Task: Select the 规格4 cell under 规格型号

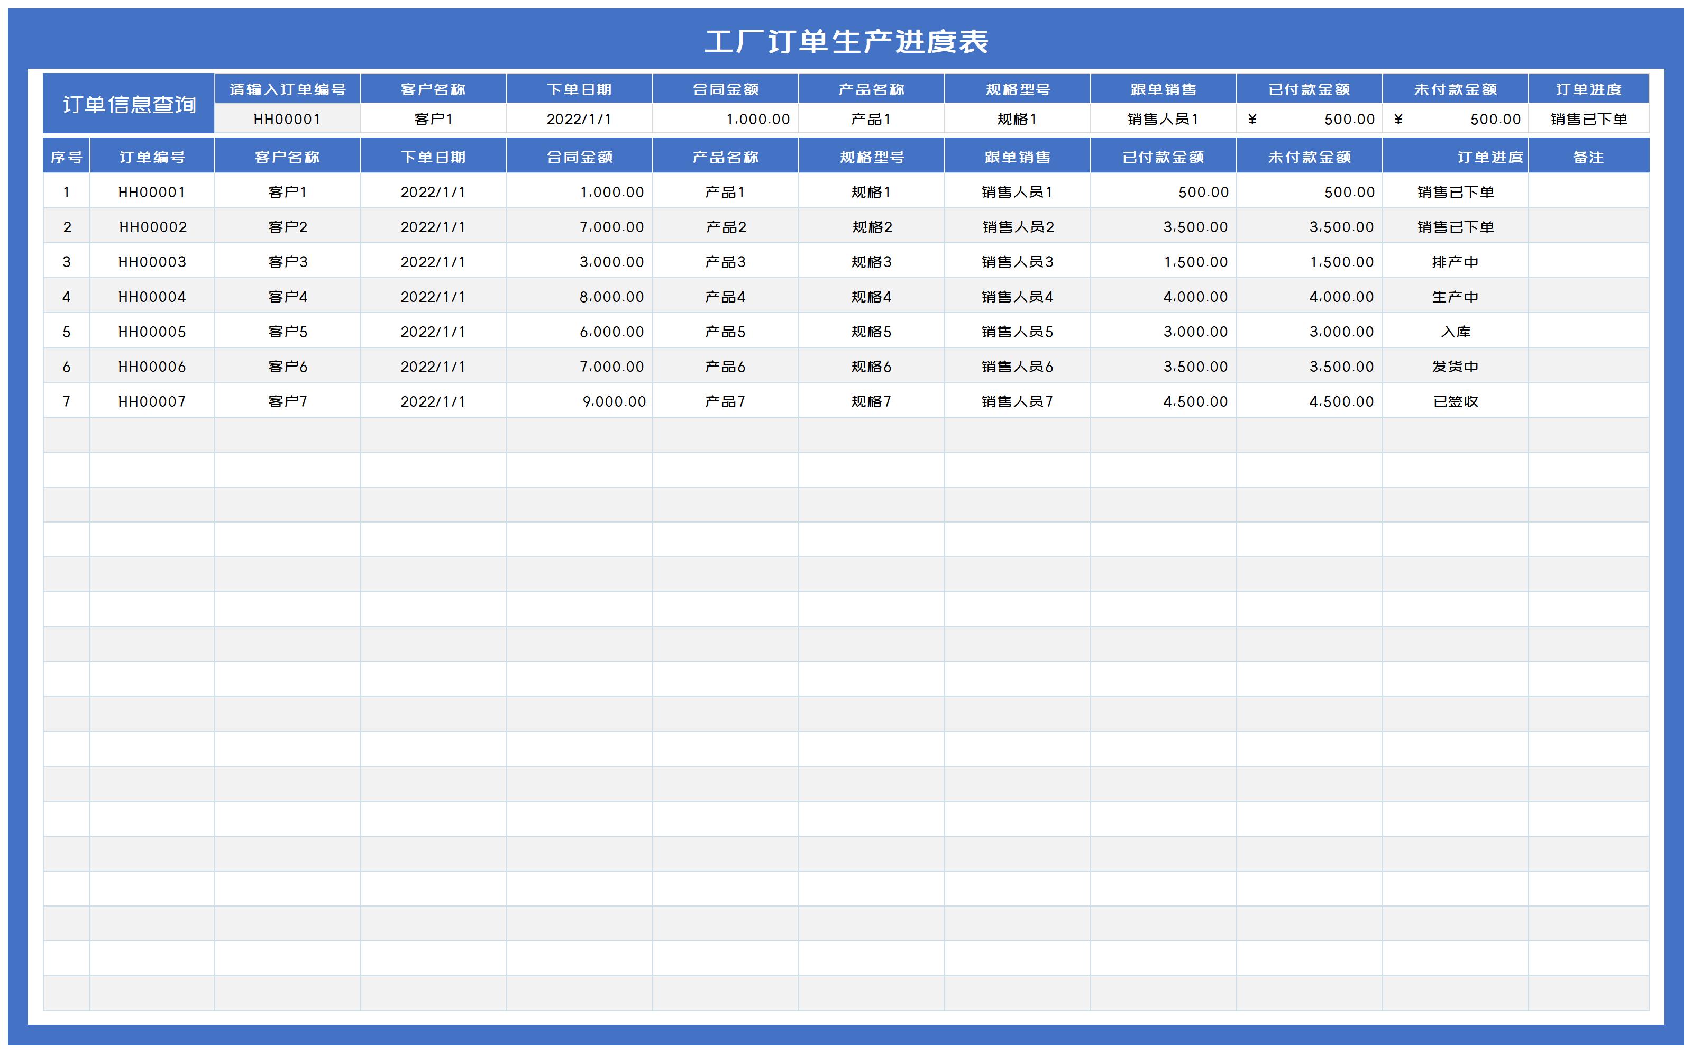Action: [872, 297]
